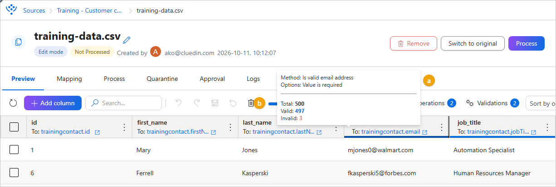Click the ako@cluedin.com creator text
Viewport: 556px width, 187px height.
[190, 53]
